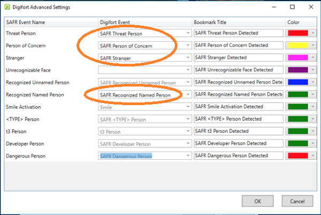Expand the Person of Concern event dropdown

188,46
